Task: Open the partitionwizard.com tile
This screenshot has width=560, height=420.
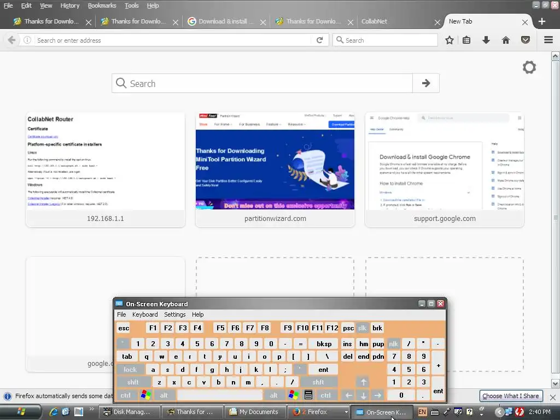Action: click(275, 170)
